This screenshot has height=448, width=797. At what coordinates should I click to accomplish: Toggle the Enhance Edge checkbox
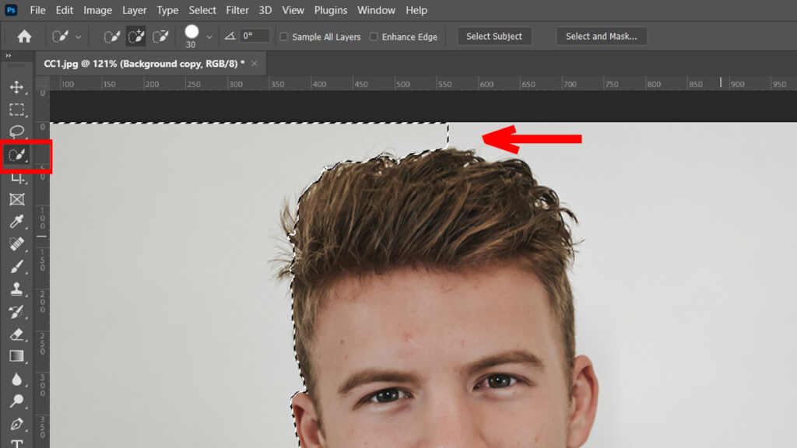point(374,37)
